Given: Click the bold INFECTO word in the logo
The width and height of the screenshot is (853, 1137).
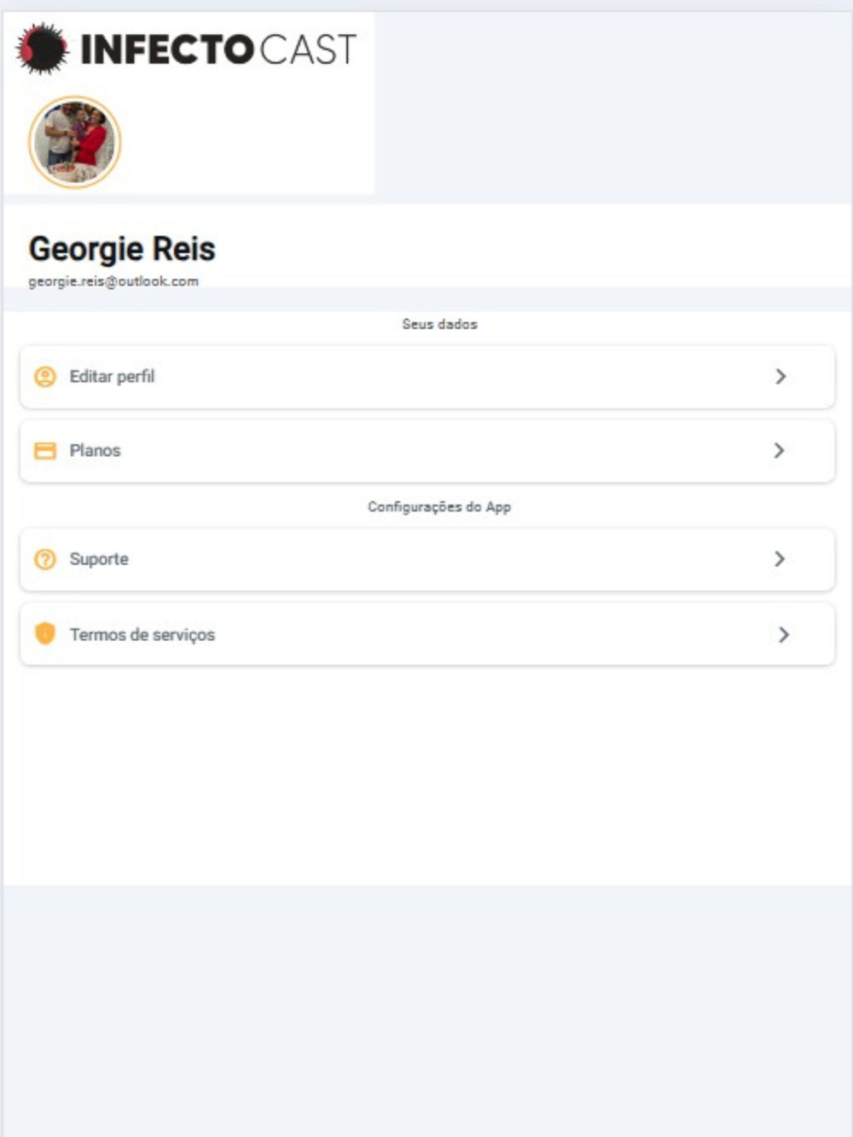Looking at the screenshot, I should 166,49.
